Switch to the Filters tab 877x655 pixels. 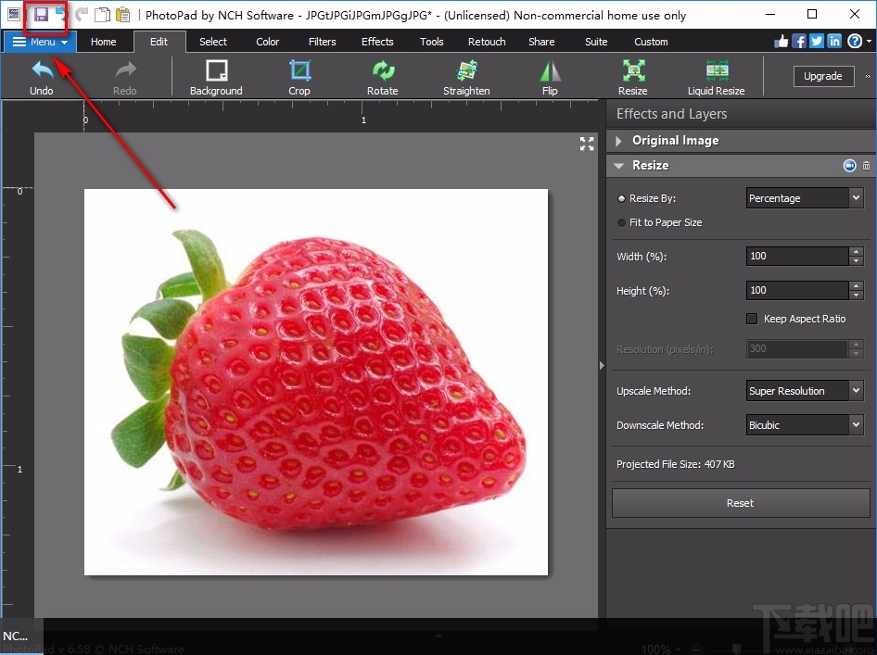point(323,42)
